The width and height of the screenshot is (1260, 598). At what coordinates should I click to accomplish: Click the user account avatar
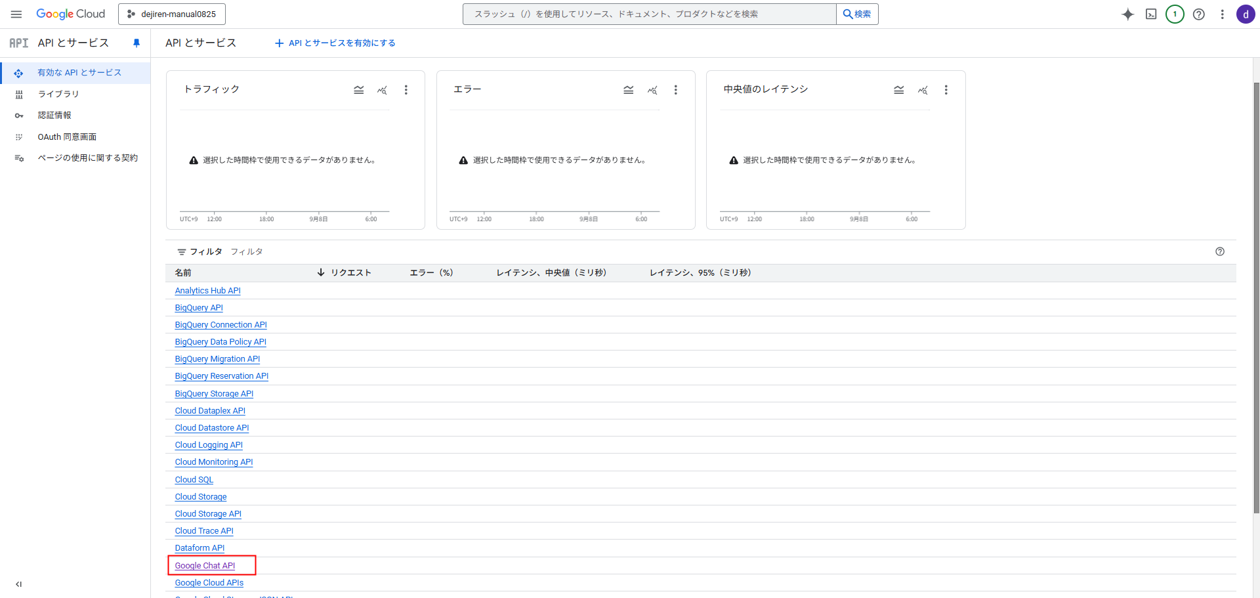pos(1245,14)
